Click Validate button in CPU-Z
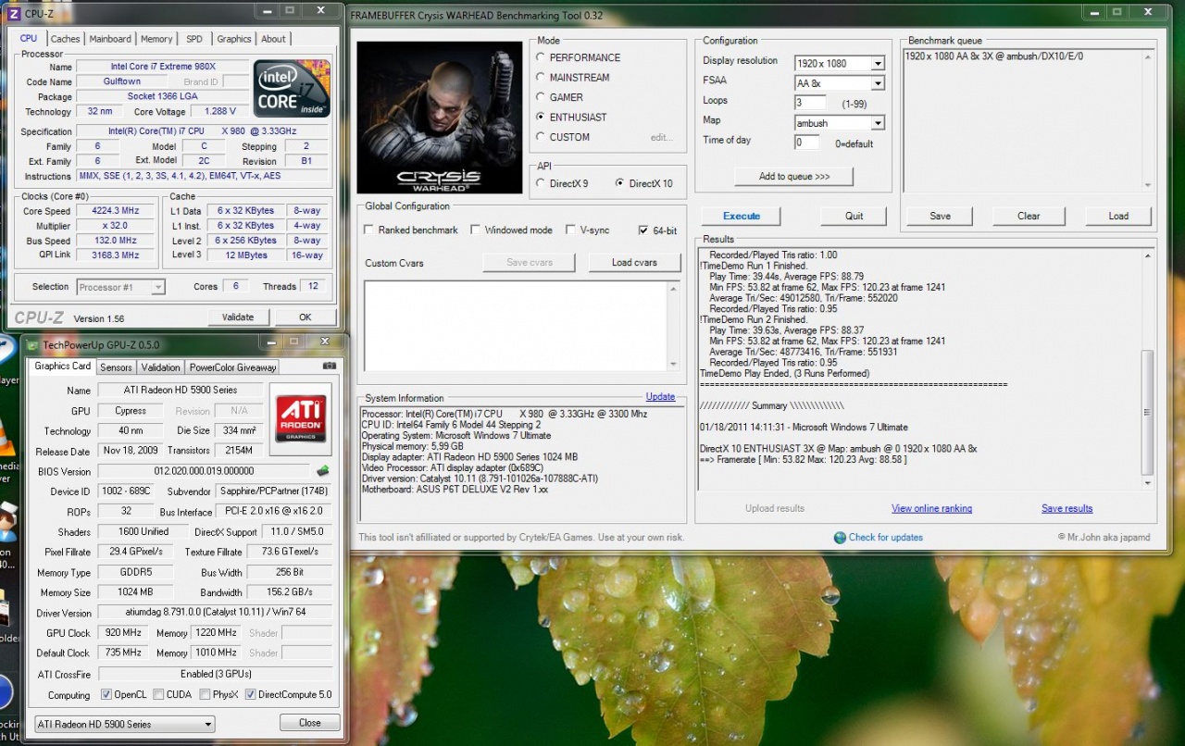1185x746 pixels. (238, 317)
